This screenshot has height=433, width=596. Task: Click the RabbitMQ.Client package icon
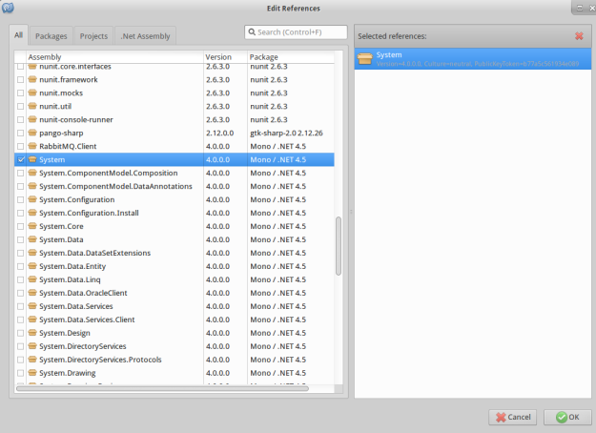click(32, 146)
